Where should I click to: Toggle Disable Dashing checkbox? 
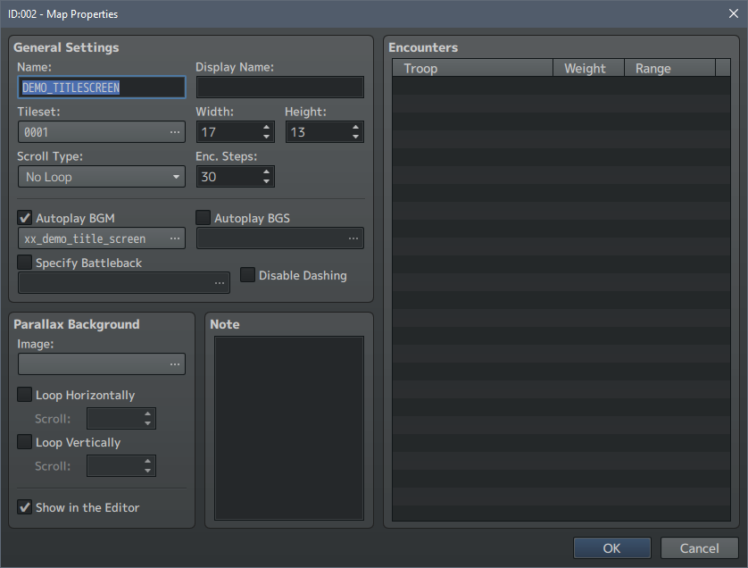click(x=247, y=275)
